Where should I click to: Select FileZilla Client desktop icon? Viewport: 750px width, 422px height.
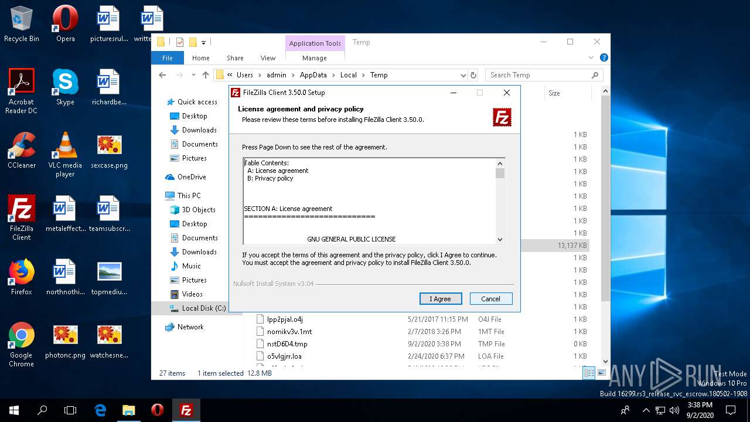pyautogui.click(x=21, y=217)
